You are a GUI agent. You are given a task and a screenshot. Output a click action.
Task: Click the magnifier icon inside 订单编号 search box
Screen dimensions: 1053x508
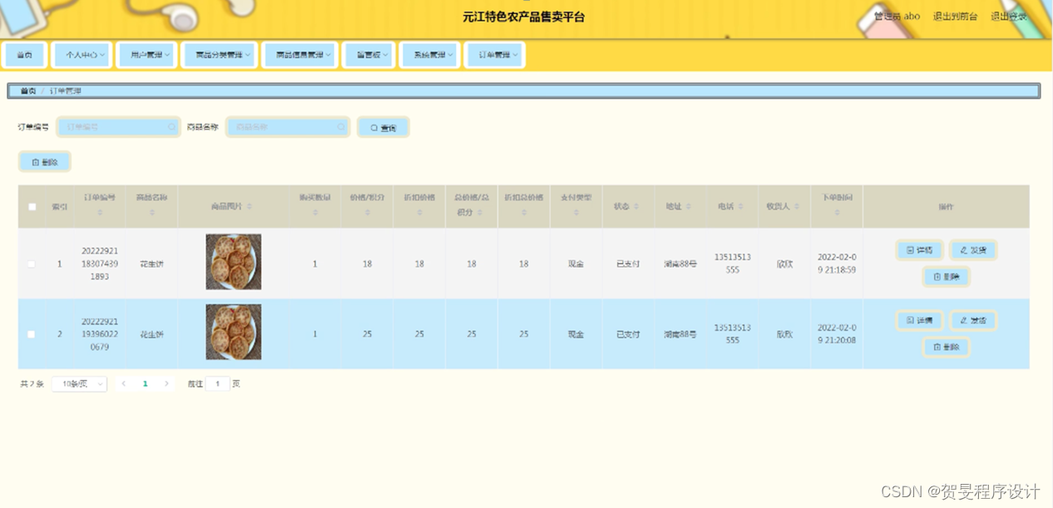click(171, 126)
